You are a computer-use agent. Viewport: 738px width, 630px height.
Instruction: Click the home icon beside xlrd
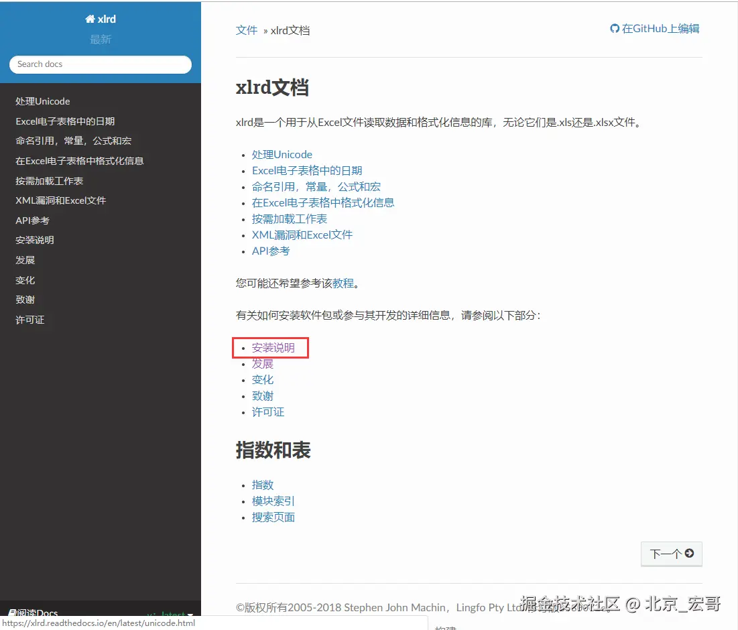(90, 19)
